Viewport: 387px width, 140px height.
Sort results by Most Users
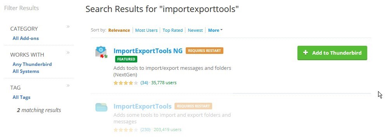[x=146, y=30]
